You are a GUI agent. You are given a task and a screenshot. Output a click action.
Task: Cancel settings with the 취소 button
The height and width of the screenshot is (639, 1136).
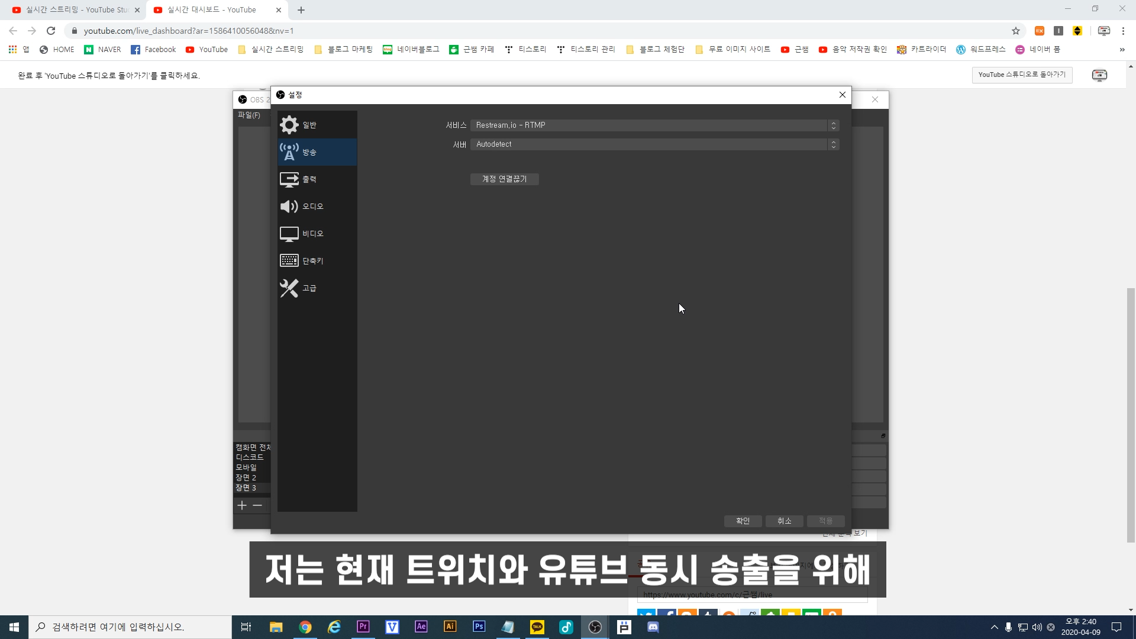pos(784,521)
